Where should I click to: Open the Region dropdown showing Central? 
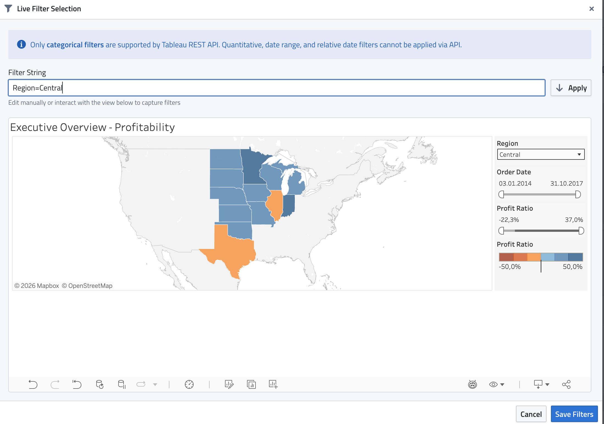[x=540, y=154]
